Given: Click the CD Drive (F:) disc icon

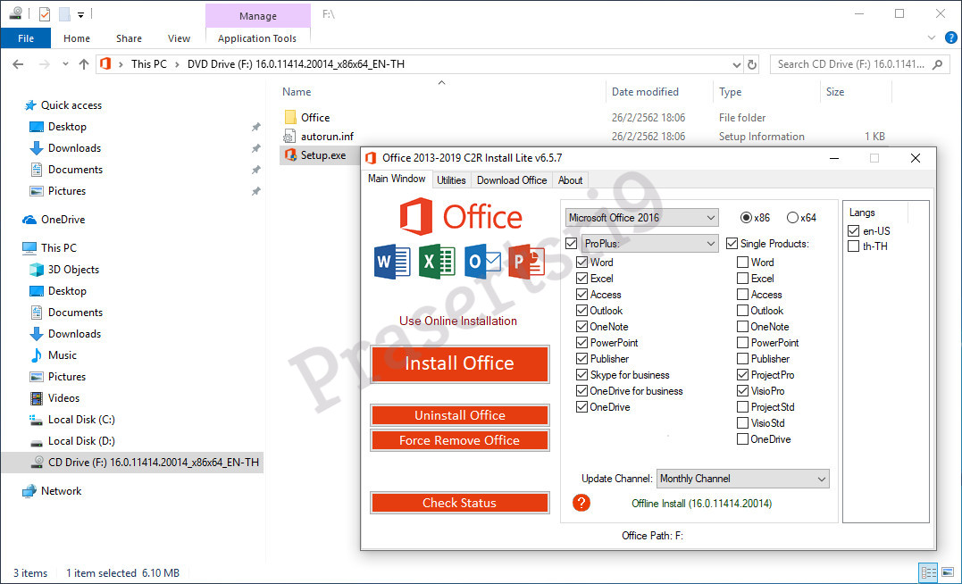Looking at the screenshot, I should [38, 462].
